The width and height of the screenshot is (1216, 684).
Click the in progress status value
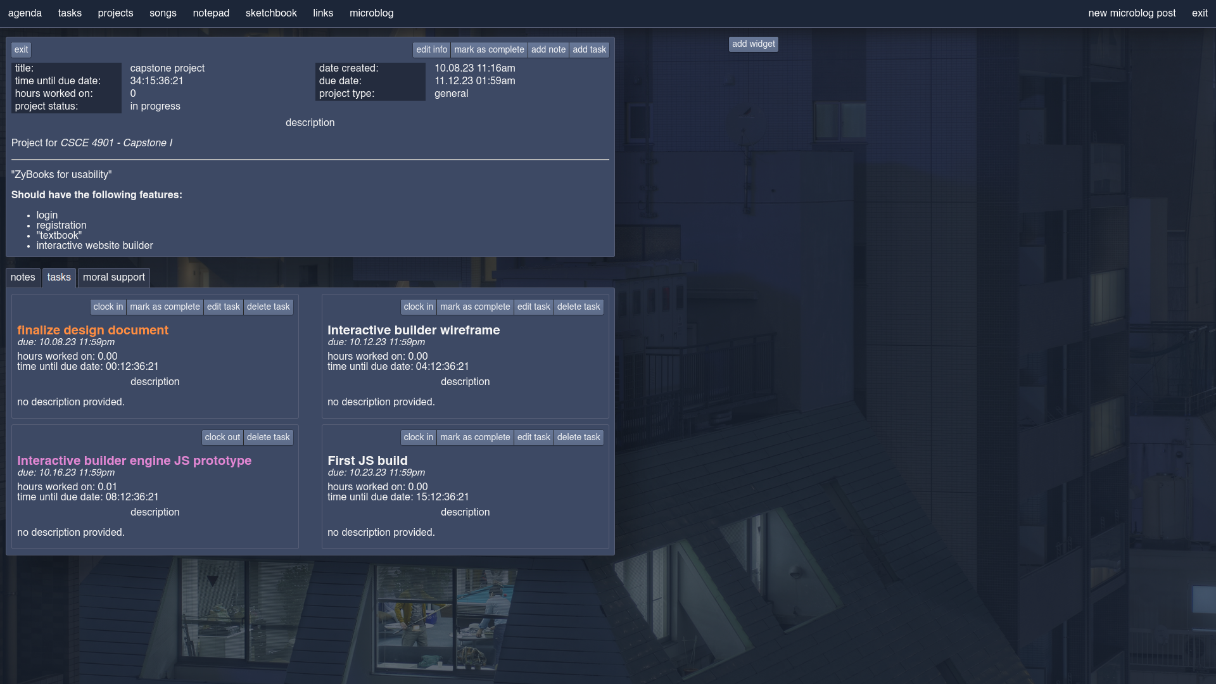pos(155,106)
